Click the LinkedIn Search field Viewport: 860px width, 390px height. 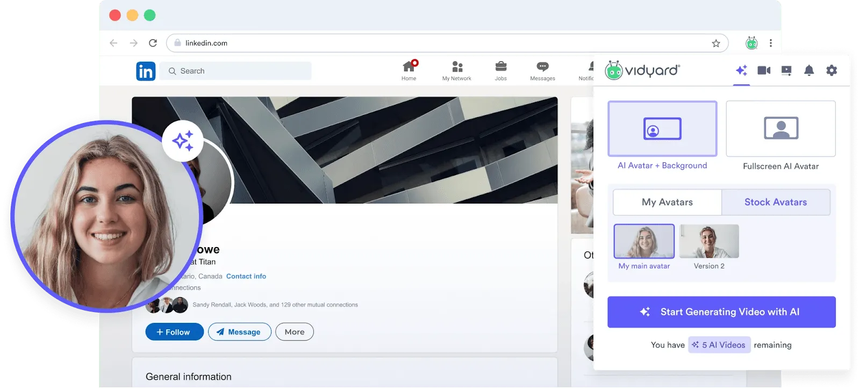[236, 71]
